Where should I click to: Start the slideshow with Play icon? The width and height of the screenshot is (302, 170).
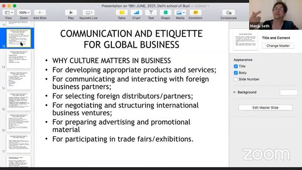pos(71,13)
